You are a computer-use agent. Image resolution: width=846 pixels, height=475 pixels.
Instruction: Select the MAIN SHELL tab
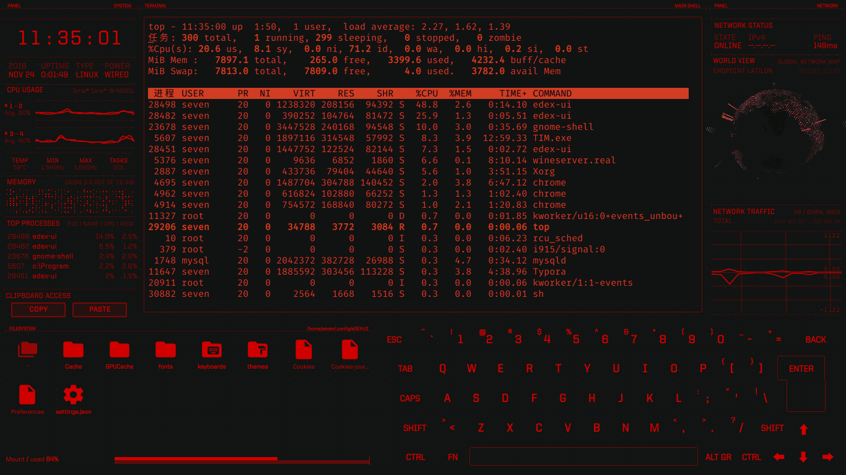pyautogui.click(x=687, y=6)
